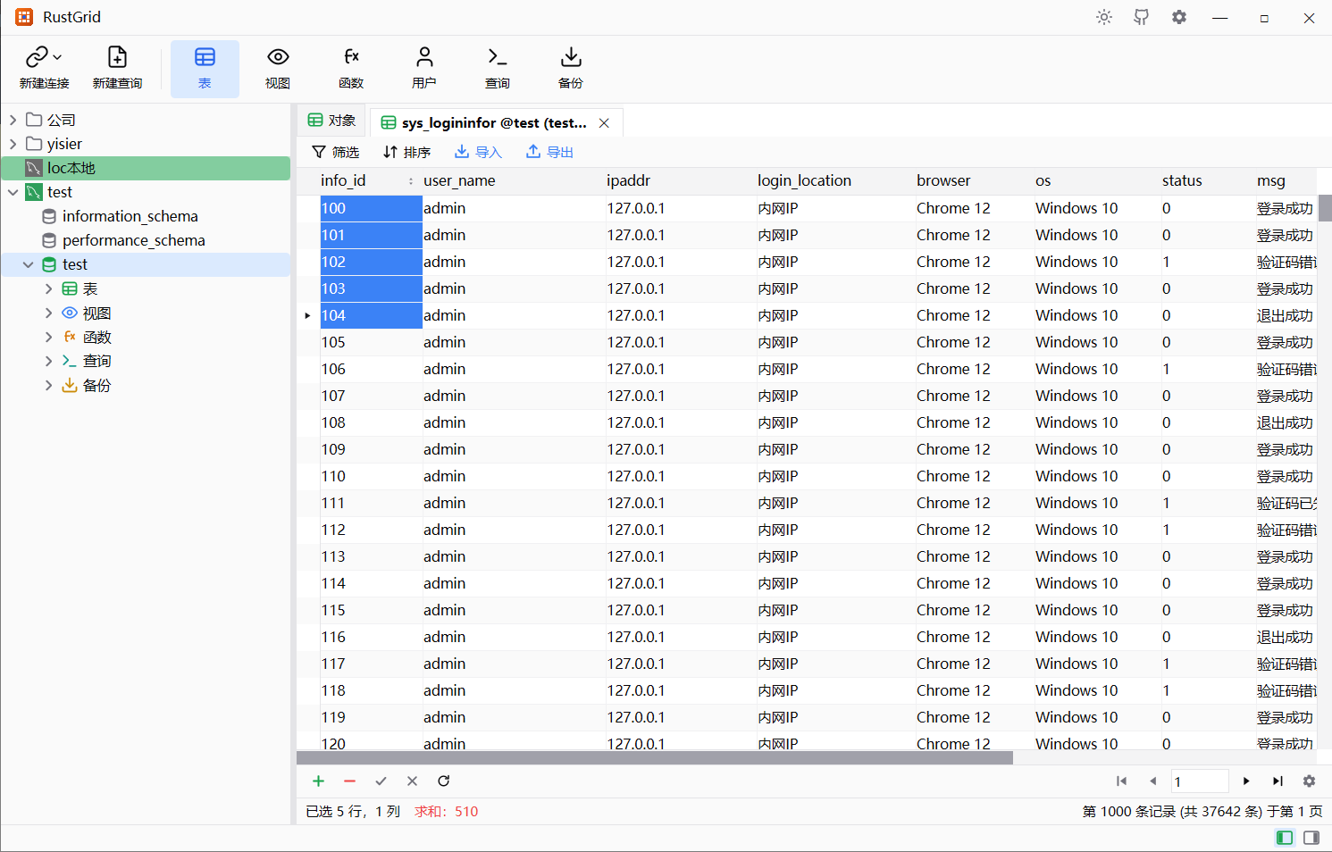The image size is (1332, 852).
Task: Open the 新建连接 new connection tool
Action: pyautogui.click(x=44, y=68)
